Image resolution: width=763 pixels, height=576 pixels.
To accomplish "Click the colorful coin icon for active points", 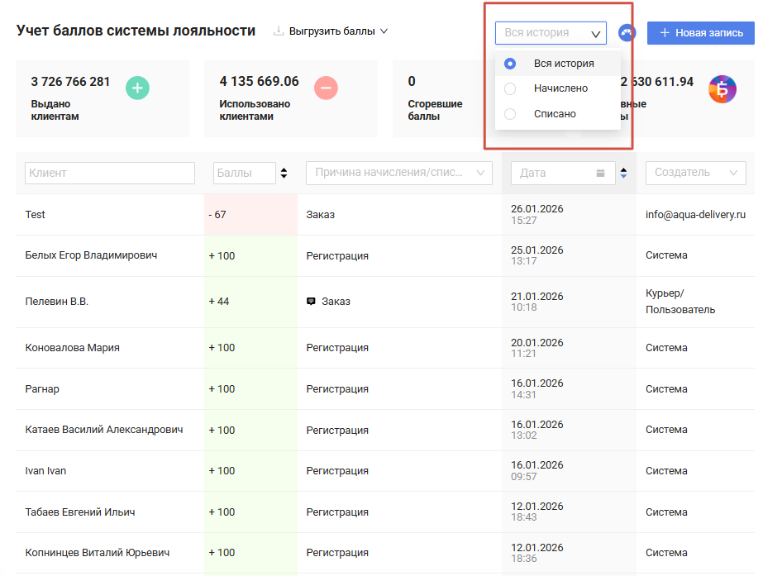I will 722,88.
